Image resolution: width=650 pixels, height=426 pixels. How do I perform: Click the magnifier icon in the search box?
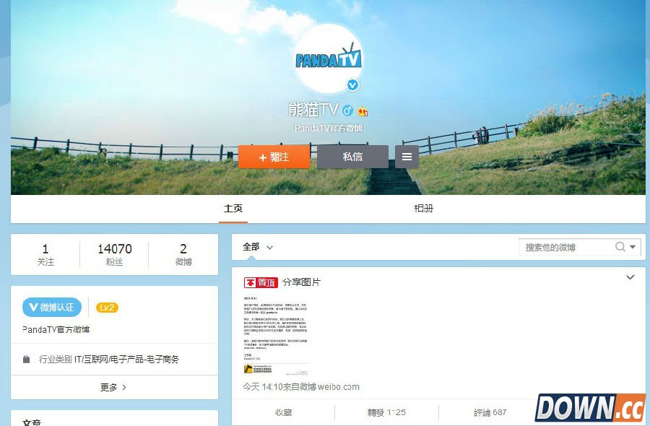click(x=620, y=246)
